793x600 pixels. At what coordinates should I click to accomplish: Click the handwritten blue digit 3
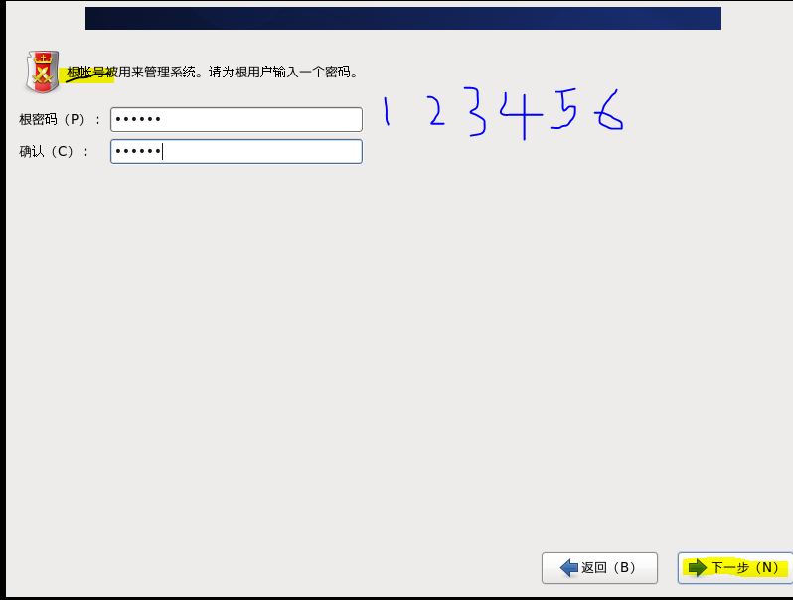click(x=476, y=111)
